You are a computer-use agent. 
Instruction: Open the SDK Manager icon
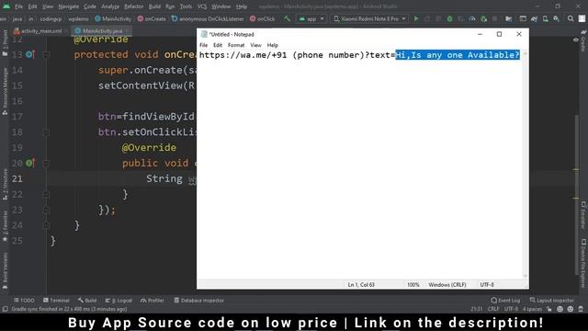[x=556, y=18]
